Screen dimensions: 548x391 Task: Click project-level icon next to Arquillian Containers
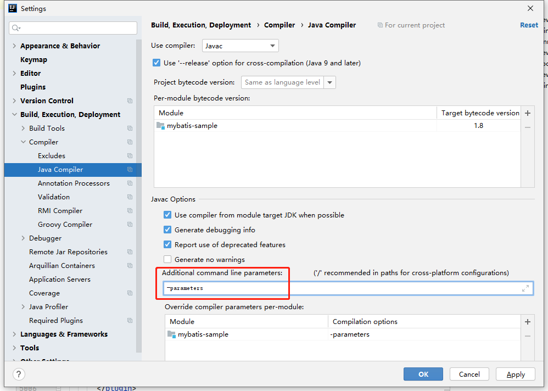coord(130,266)
